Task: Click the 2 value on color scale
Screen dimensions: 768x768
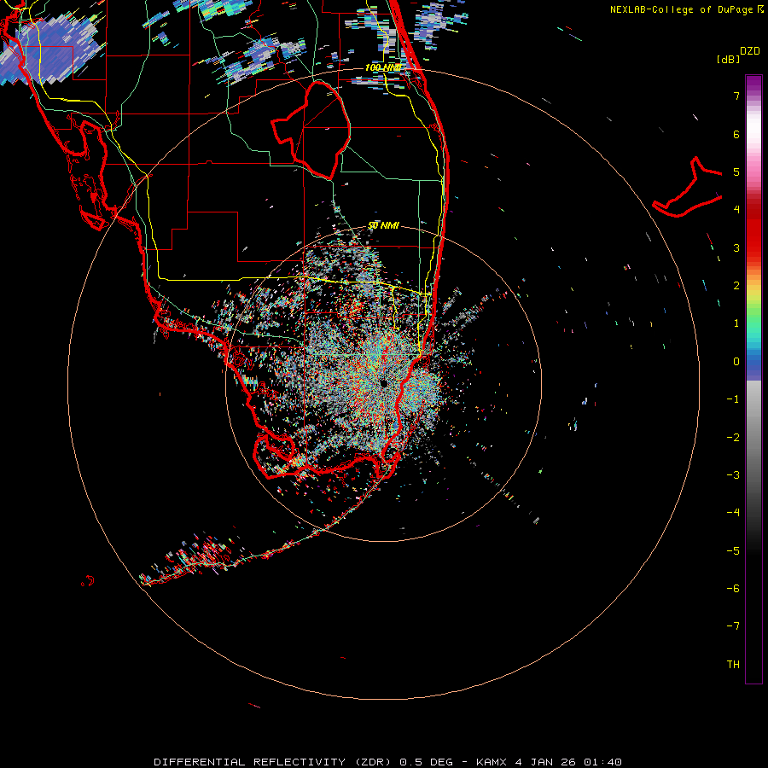Action: (736, 286)
